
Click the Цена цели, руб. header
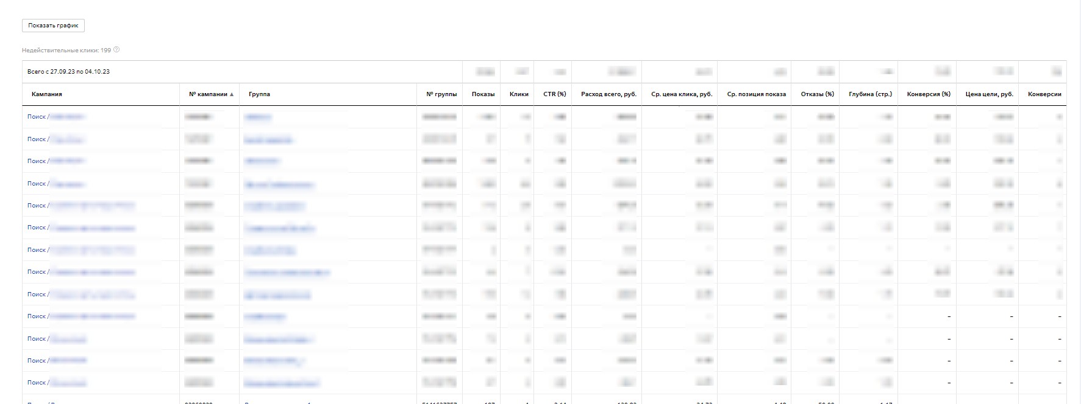[989, 94]
